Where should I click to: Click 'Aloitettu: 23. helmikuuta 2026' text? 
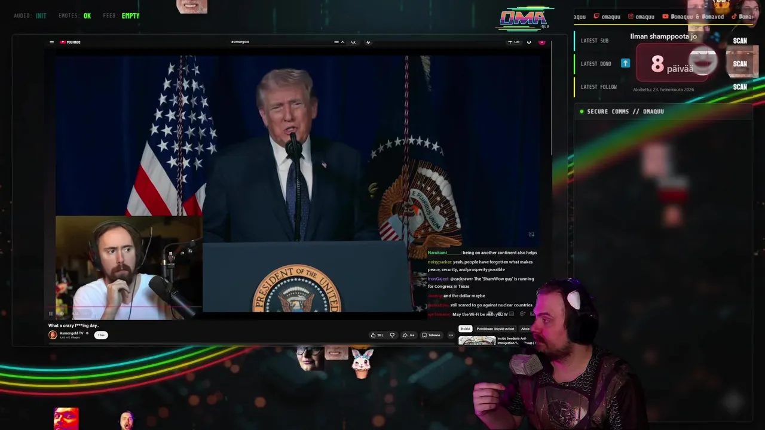coord(663,90)
